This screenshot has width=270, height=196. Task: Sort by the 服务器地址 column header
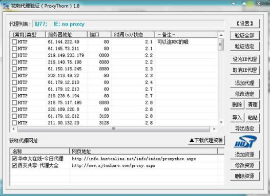pyautogui.click(x=67, y=35)
